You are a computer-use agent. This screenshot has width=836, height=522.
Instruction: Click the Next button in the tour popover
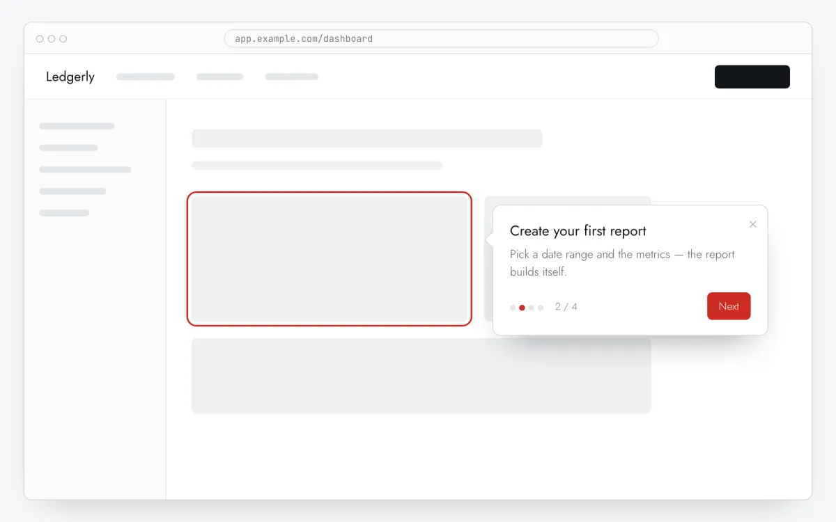coord(729,306)
